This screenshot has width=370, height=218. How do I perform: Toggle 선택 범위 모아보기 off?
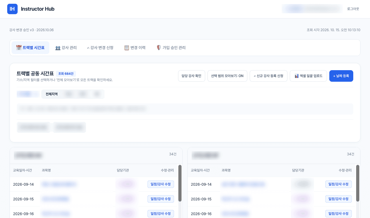click(227, 76)
